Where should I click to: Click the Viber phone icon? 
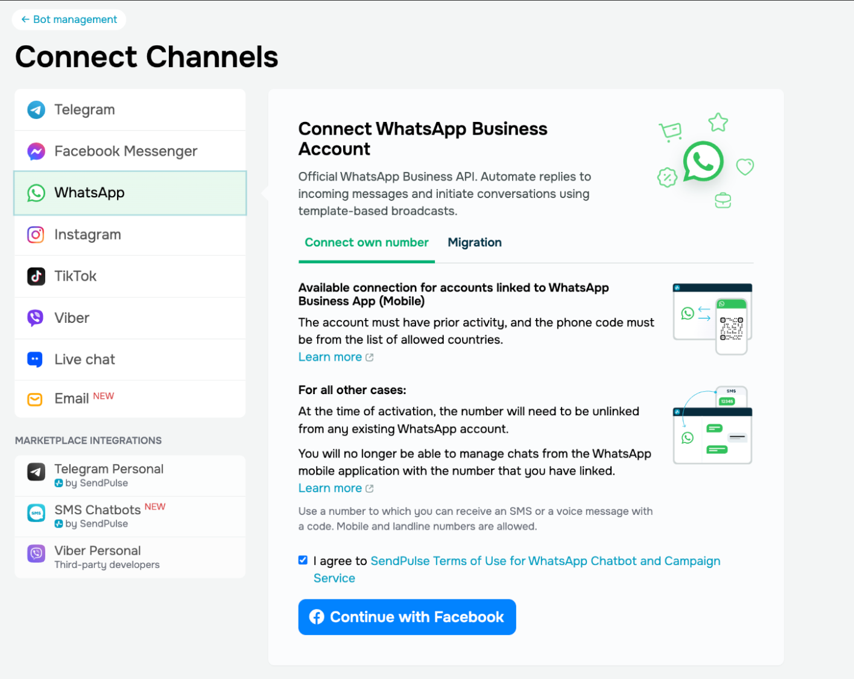point(36,317)
